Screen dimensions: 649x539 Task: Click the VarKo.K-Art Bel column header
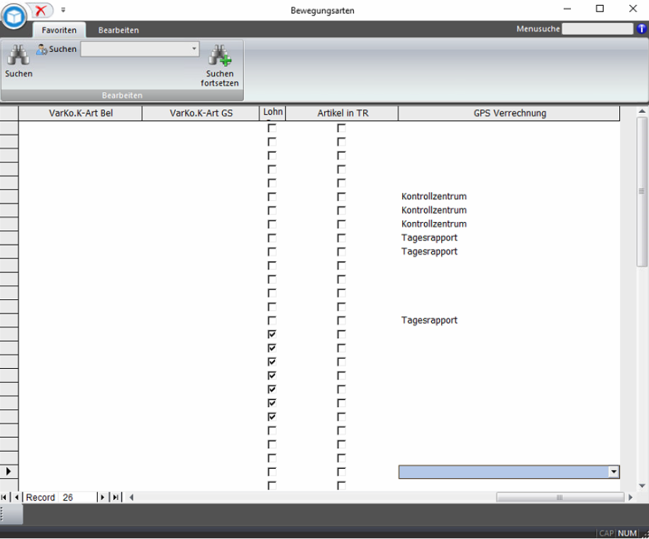pyautogui.click(x=81, y=113)
